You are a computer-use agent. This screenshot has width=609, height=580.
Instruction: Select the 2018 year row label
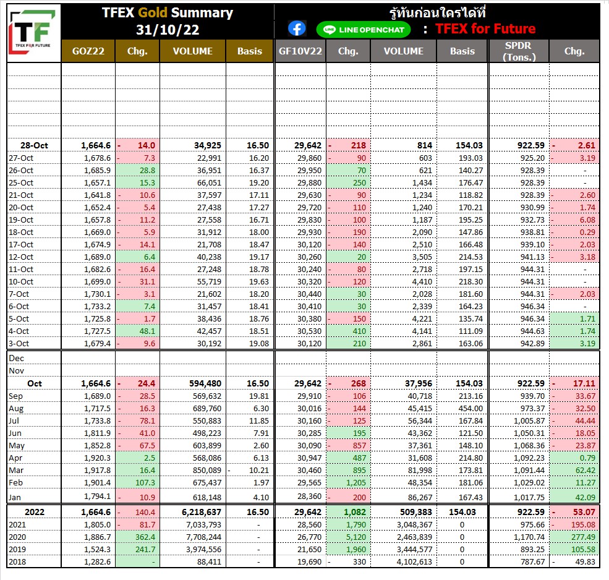17,562
